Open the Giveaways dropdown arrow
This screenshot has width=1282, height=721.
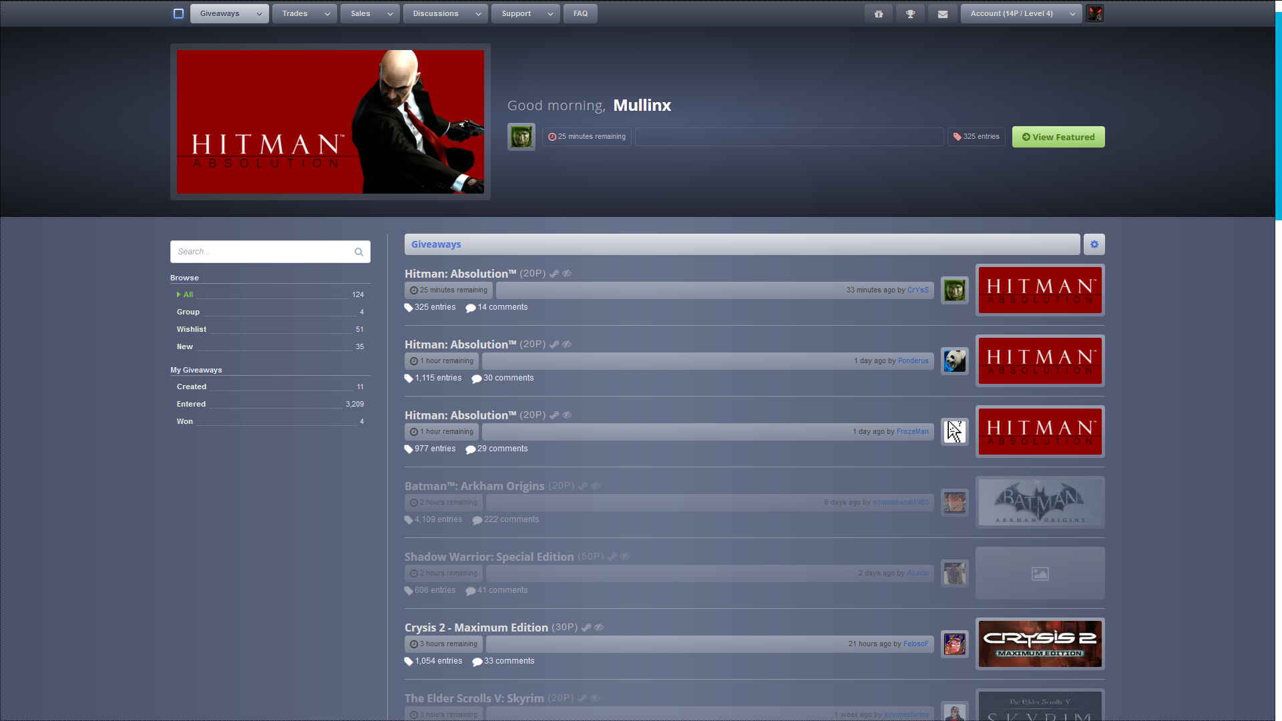pos(258,13)
